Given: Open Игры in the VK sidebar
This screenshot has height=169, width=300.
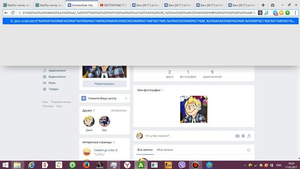Looking at the screenshot, I should coord(52,83).
